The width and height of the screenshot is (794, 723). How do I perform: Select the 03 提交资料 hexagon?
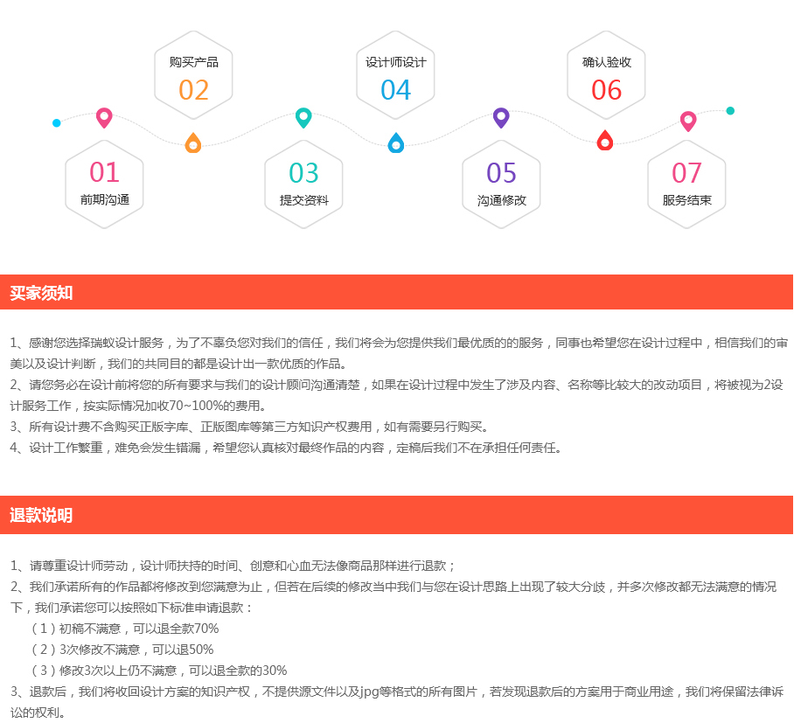point(303,184)
